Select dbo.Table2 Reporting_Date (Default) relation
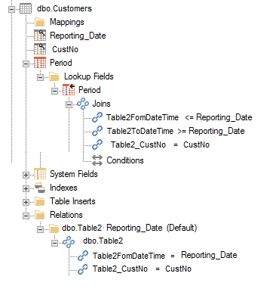The height and width of the screenshot is (292, 273). [129, 228]
